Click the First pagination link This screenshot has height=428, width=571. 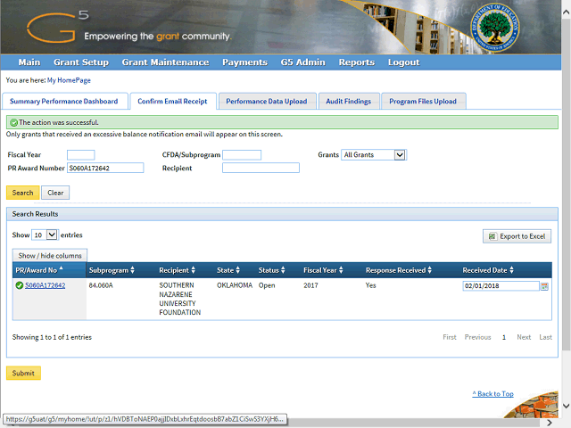pyautogui.click(x=450, y=337)
